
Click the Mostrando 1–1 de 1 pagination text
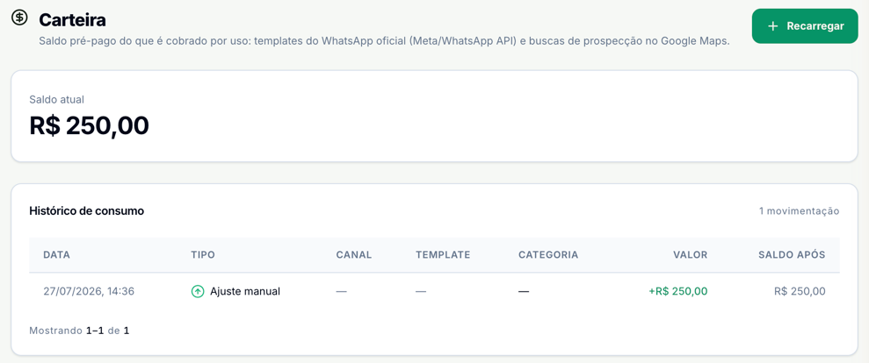[79, 331]
